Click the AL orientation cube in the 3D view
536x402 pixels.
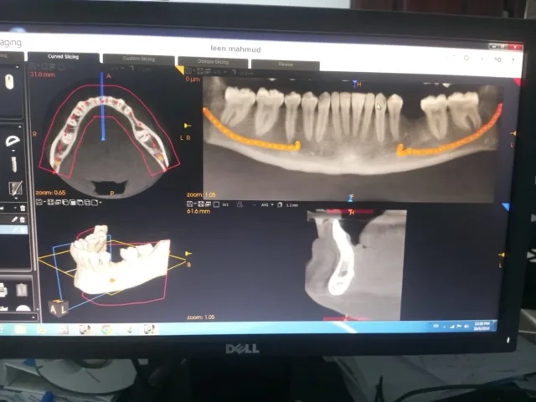click(x=59, y=307)
